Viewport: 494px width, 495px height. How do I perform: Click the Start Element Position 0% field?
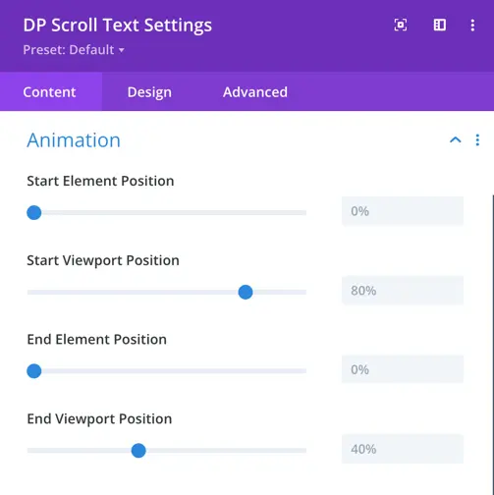tap(403, 211)
